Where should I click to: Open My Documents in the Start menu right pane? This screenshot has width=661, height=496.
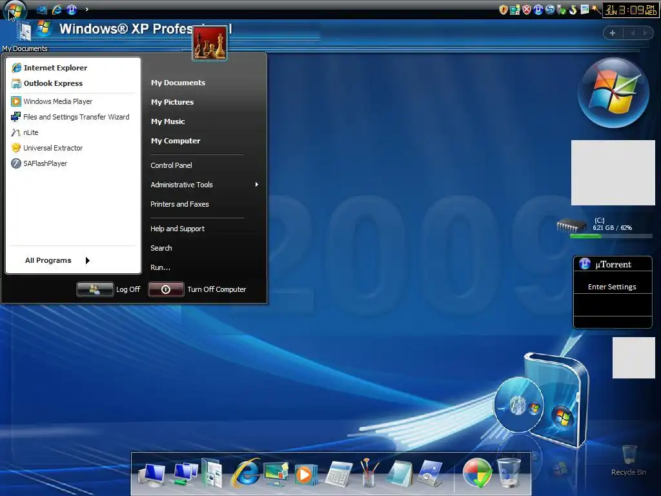(178, 83)
